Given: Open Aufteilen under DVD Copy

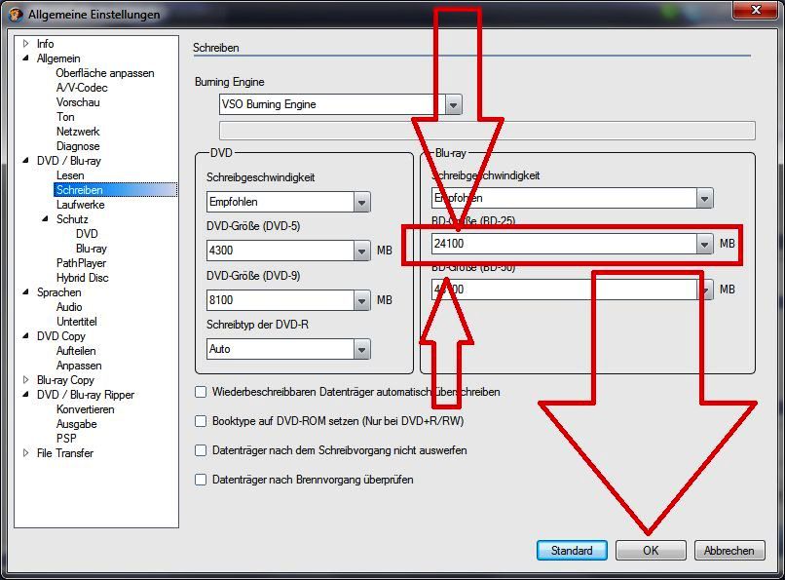Looking at the screenshot, I should pyautogui.click(x=76, y=351).
